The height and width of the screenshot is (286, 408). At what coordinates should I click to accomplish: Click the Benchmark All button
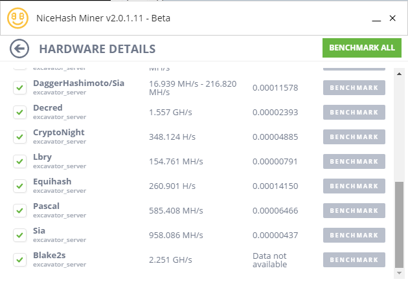[362, 48]
